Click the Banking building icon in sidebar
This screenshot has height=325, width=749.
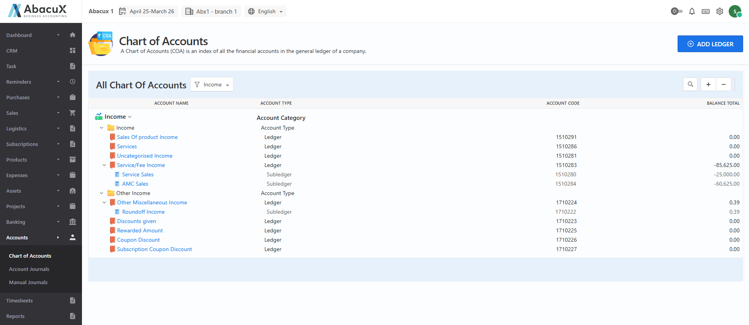coord(73,222)
